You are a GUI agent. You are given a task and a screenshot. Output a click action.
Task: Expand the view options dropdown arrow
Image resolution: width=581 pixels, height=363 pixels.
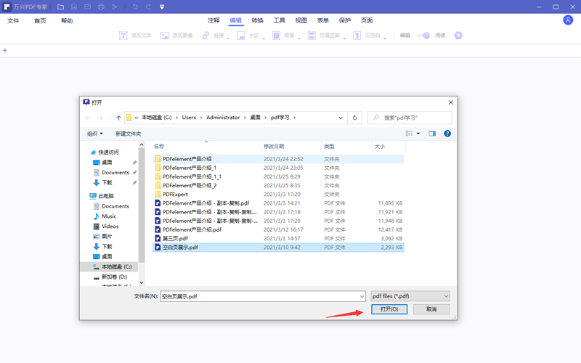click(418, 134)
